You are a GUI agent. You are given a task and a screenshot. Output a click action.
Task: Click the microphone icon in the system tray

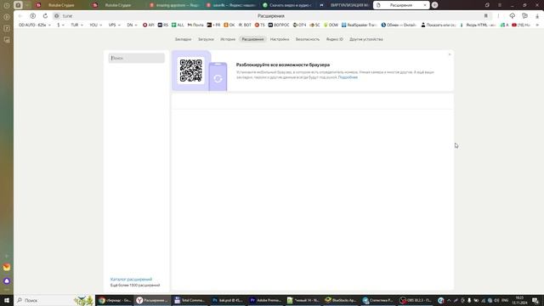(469, 300)
